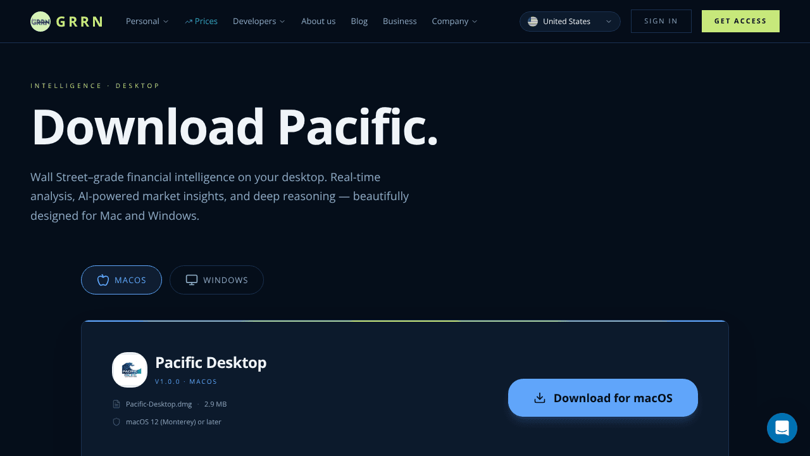Viewport: 810px width, 456px height.
Task: Click Download for macOS button
Action: pyautogui.click(x=603, y=398)
